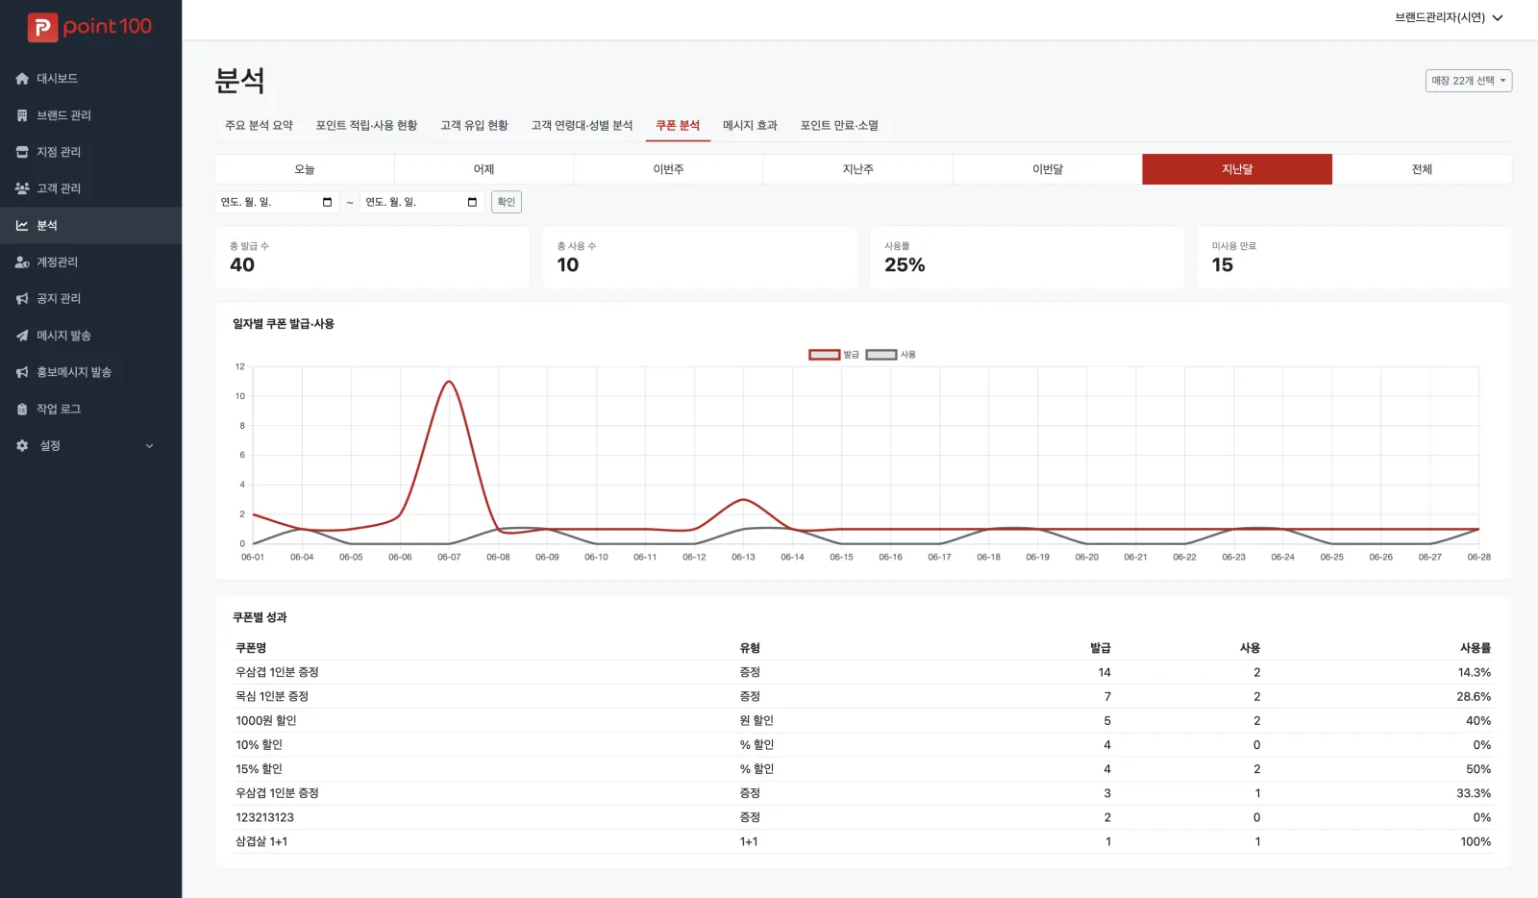Image resolution: width=1538 pixels, height=898 pixels.
Task: Open the brand management building icon
Action: [22, 115]
